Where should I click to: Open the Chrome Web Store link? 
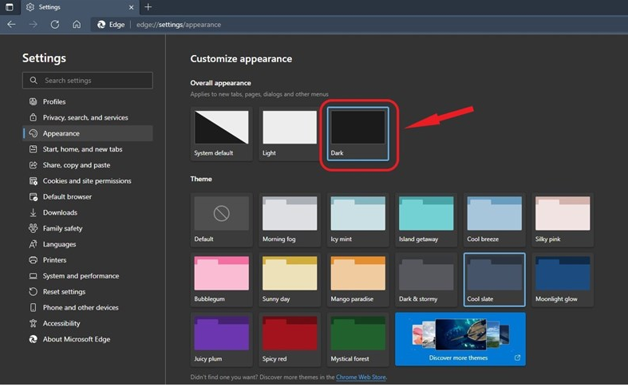(361, 377)
